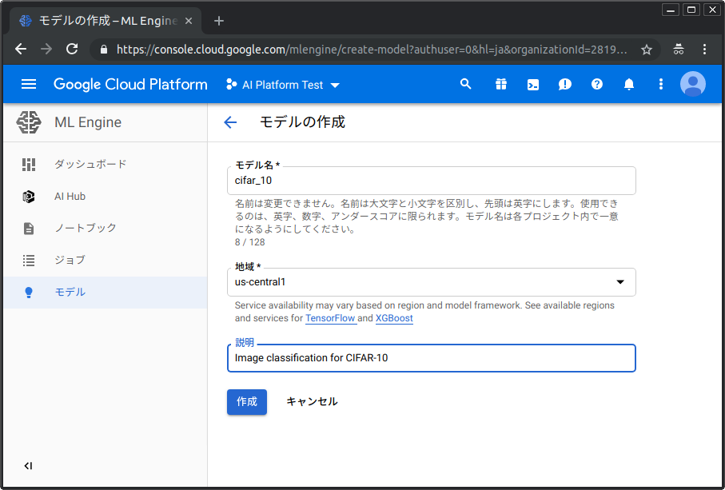The image size is (725, 490).
Task: Collapse the sidebar with bottom arrow icon
Action: pyautogui.click(x=28, y=465)
